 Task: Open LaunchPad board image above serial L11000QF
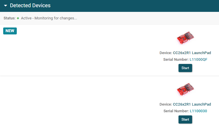point(185,38)
